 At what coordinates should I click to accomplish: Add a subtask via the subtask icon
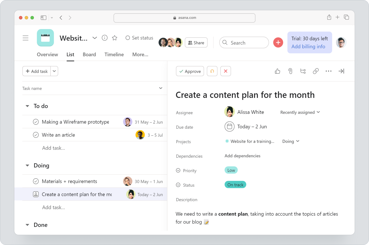pos(303,71)
